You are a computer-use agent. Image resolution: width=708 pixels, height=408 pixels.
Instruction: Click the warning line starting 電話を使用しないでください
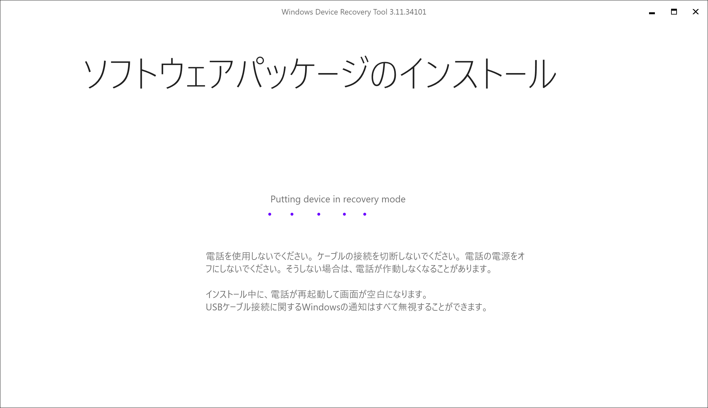pyautogui.click(x=365, y=256)
